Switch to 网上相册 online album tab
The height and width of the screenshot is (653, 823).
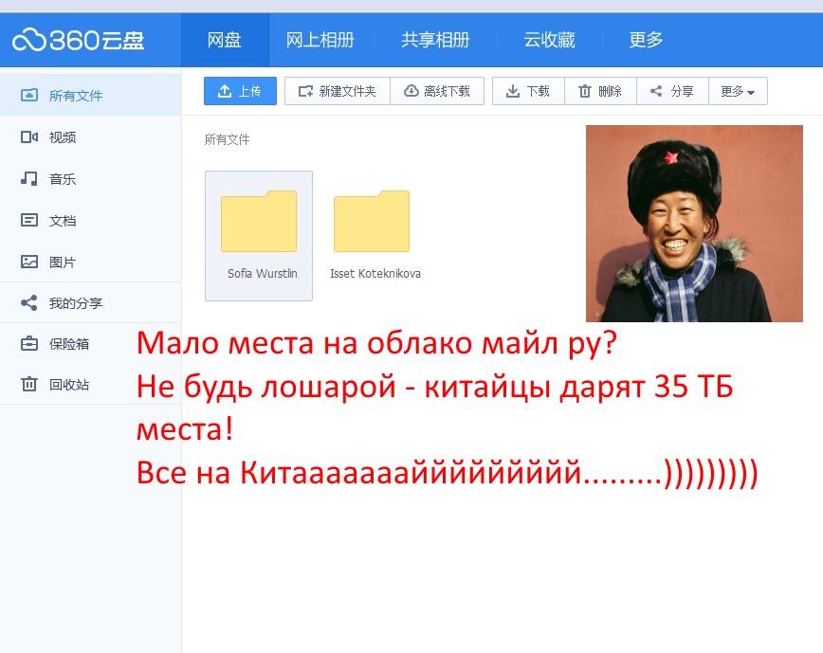coord(320,40)
